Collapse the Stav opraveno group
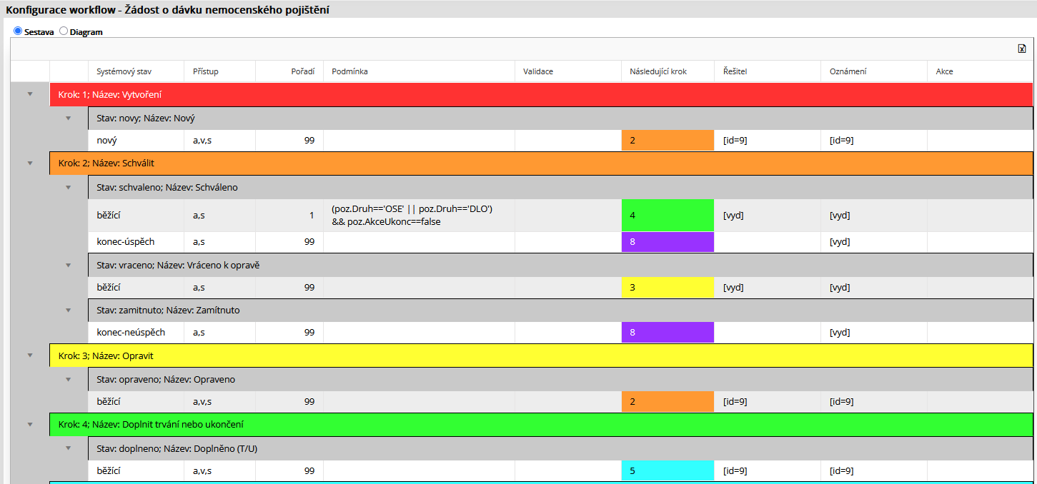 click(x=69, y=379)
